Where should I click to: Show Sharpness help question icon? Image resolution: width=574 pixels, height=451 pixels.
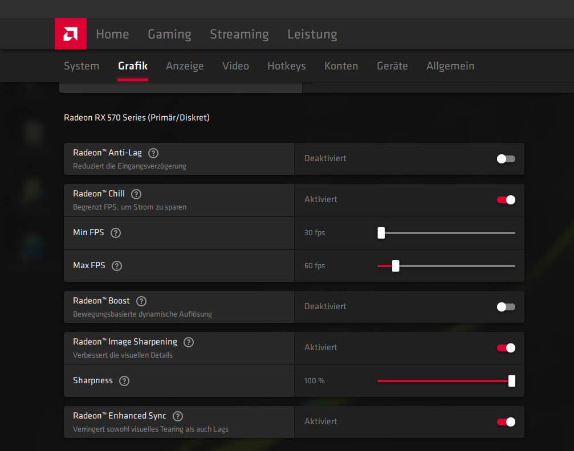(x=124, y=381)
